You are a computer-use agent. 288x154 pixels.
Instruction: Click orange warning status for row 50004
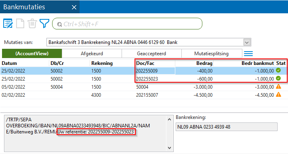click(x=278, y=87)
